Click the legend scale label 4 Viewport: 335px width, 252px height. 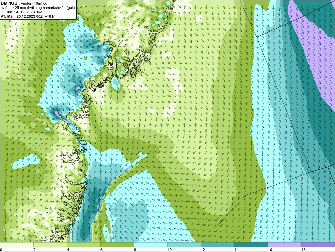point(68,250)
